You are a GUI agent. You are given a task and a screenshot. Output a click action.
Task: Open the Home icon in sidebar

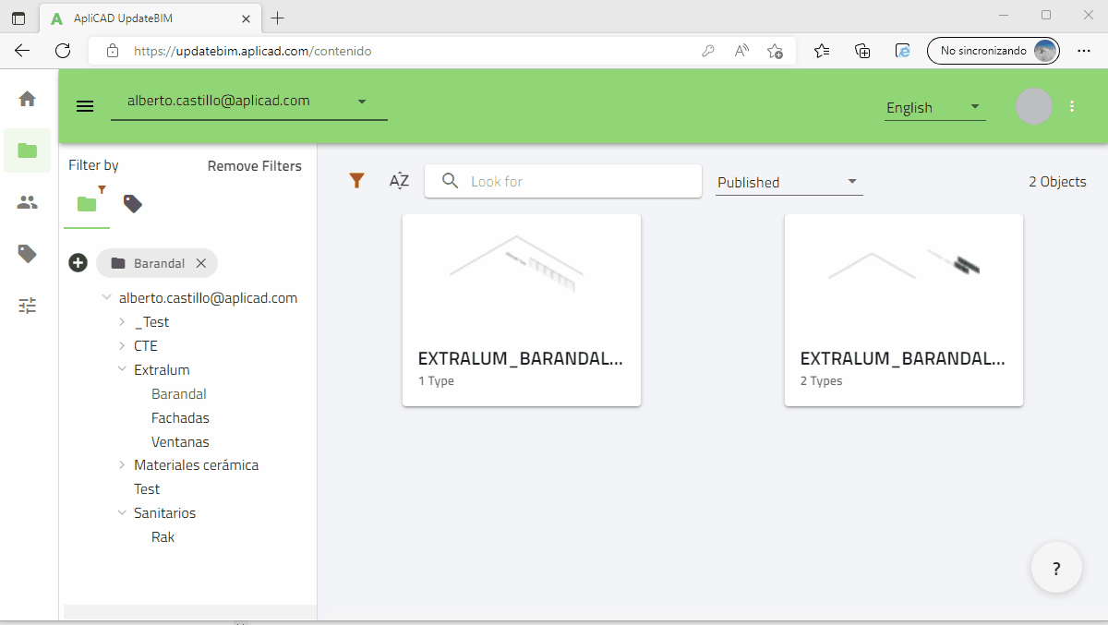tap(28, 99)
